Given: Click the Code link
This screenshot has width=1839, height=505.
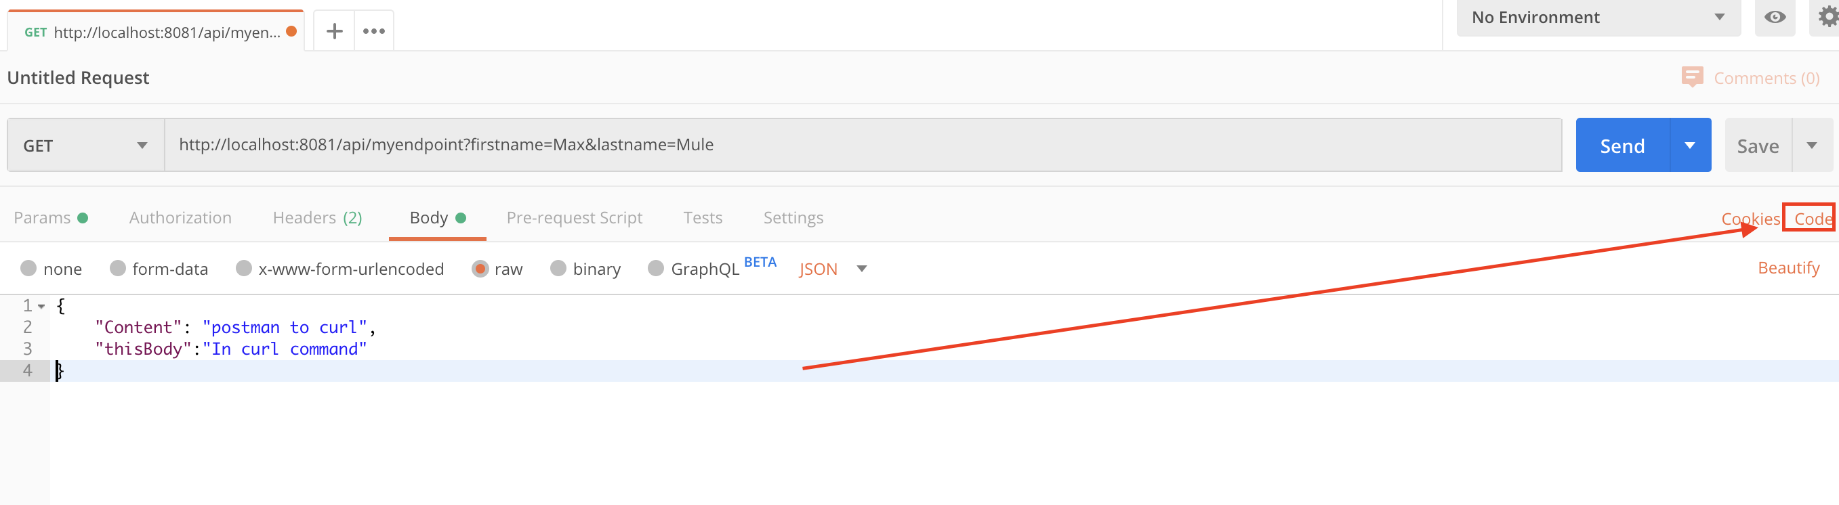Looking at the screenshot, I should pyautogui.click(x=1812, y=218).
